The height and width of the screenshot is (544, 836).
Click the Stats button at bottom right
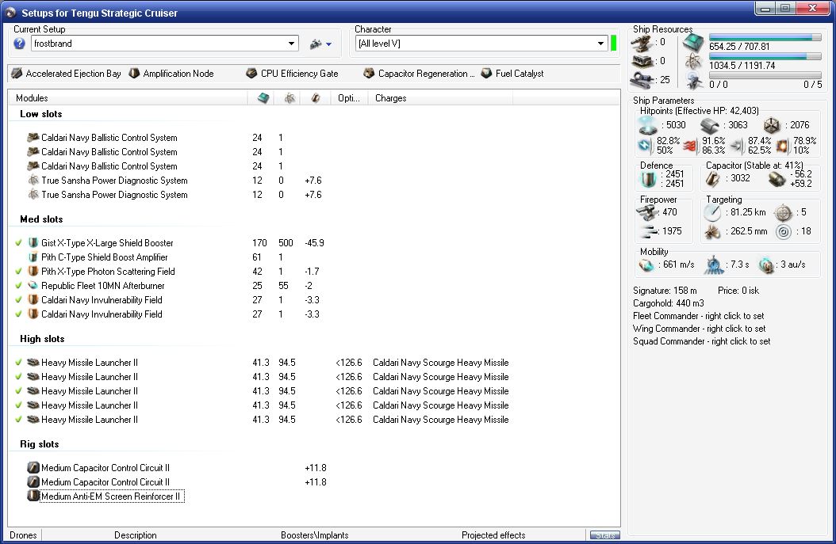(604, 535)
